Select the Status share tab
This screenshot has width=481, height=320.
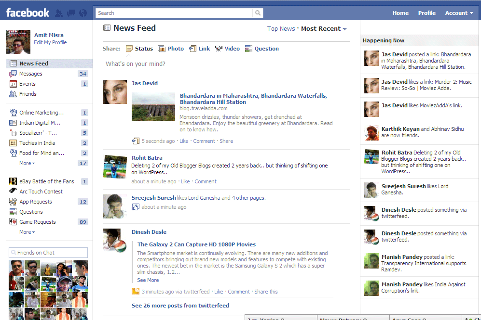point(139,49)
